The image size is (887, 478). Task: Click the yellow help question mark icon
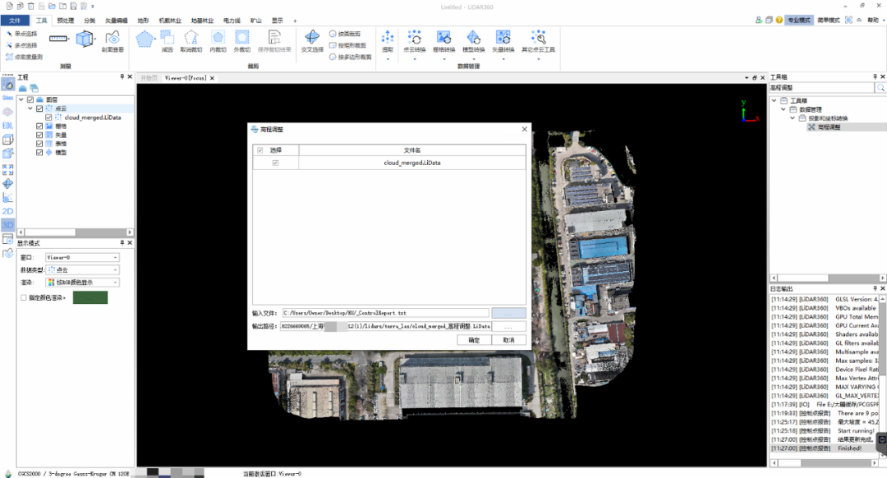[x=779, y=20]
